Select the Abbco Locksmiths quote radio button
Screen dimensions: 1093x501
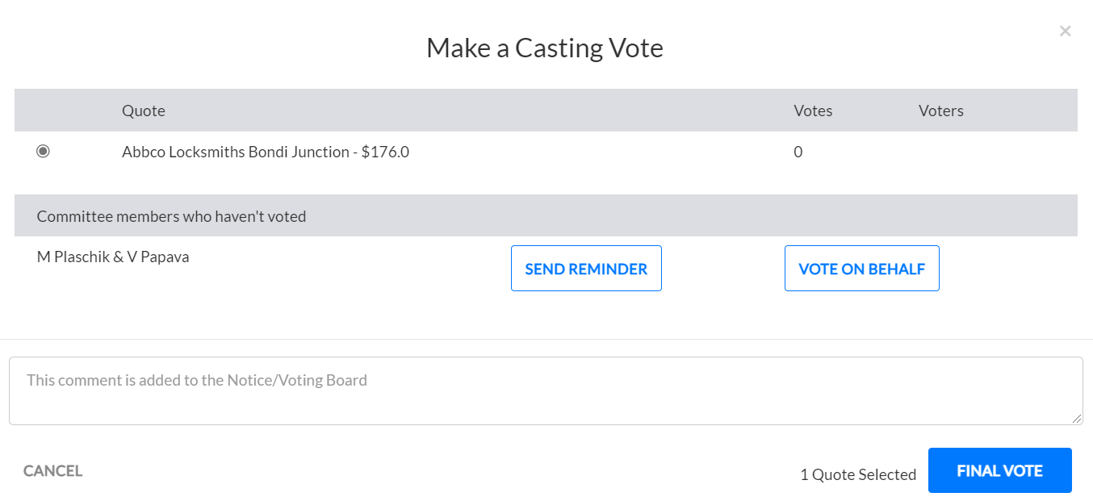(43, 151)
